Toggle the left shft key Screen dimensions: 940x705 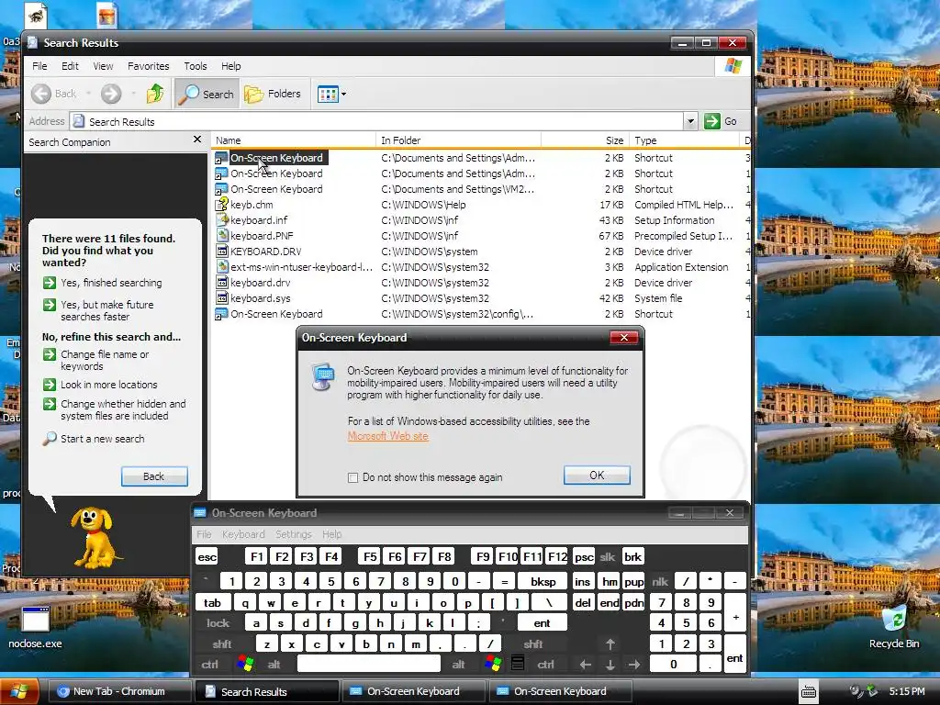tap(222, 643)
